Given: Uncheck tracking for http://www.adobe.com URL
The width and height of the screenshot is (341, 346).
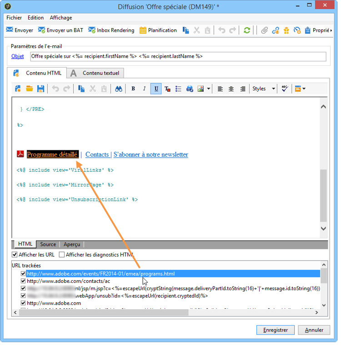Looking at the screenshot, I should tap(23, 303).
